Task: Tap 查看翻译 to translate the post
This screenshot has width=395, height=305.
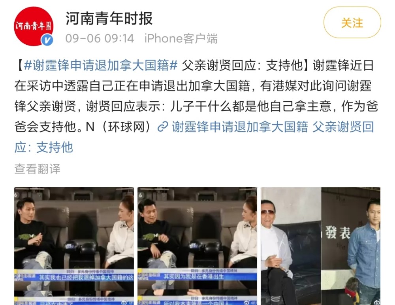Action: pyautogui.click(x=37, y=169)
